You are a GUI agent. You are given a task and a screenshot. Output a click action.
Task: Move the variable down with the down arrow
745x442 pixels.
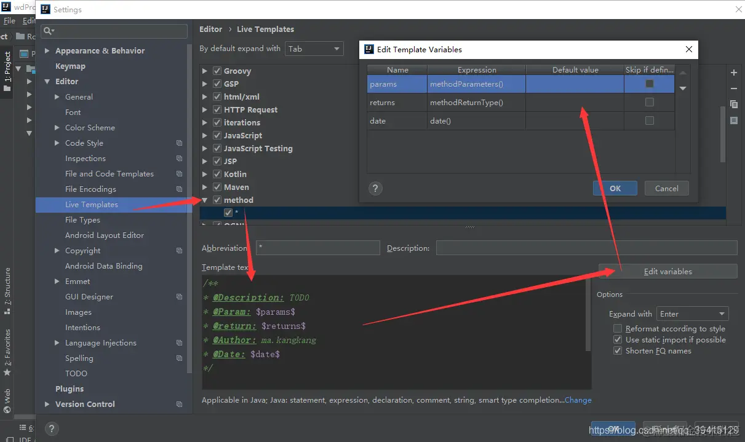[683, 89]
